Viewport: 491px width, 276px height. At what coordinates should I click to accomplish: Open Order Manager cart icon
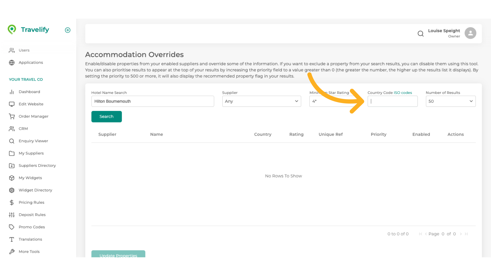[12, 116]
